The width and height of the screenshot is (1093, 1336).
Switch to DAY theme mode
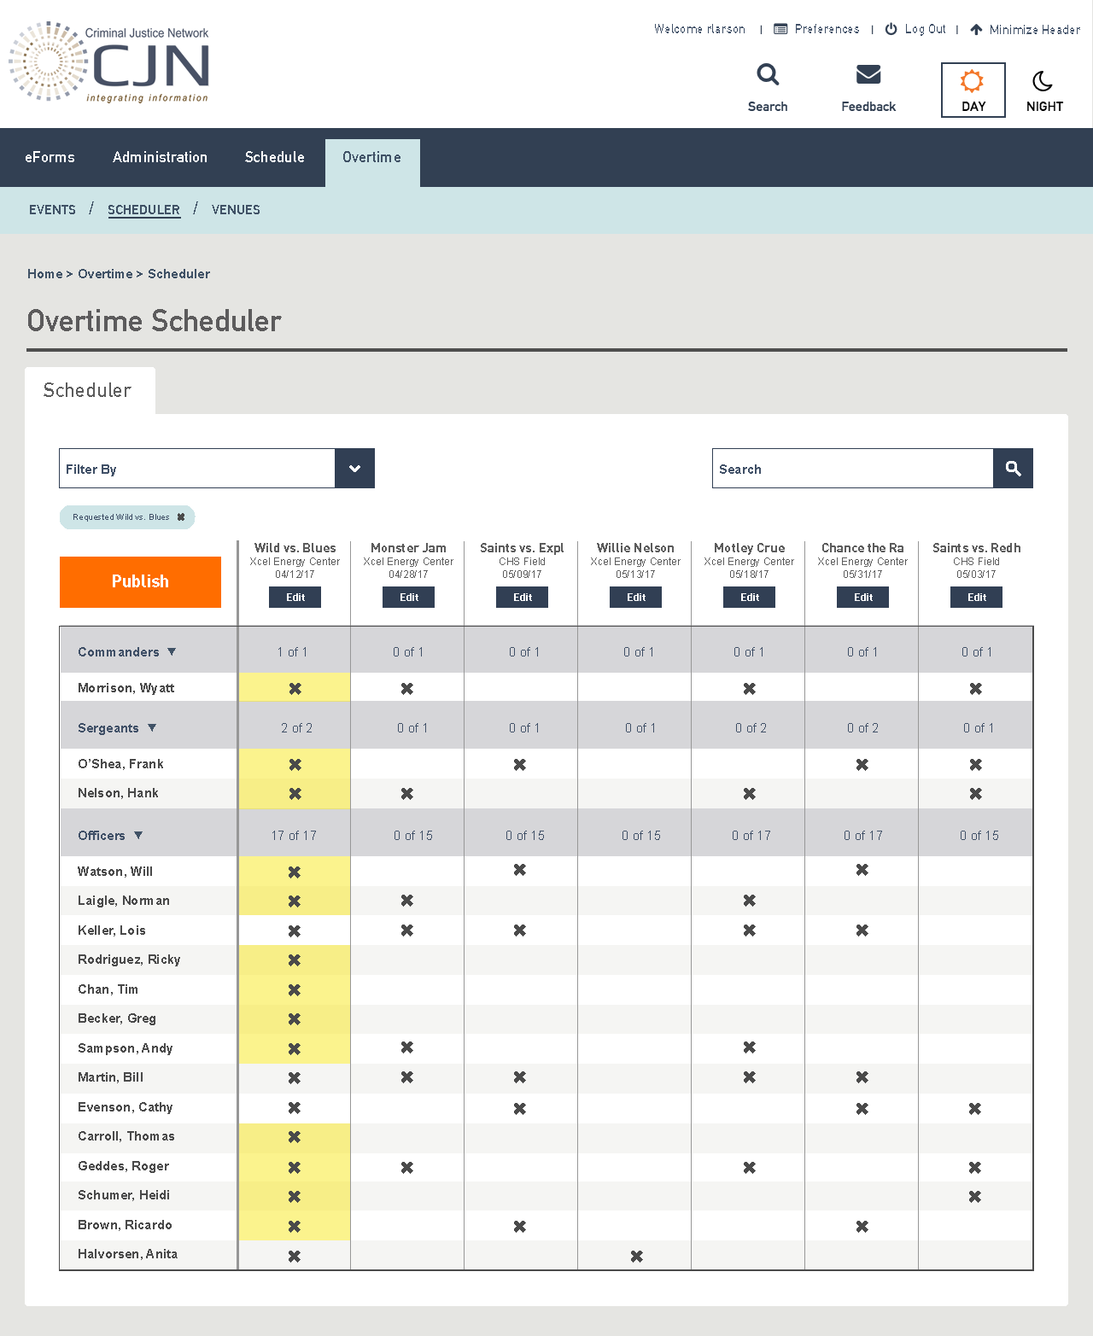coord(973,90)
